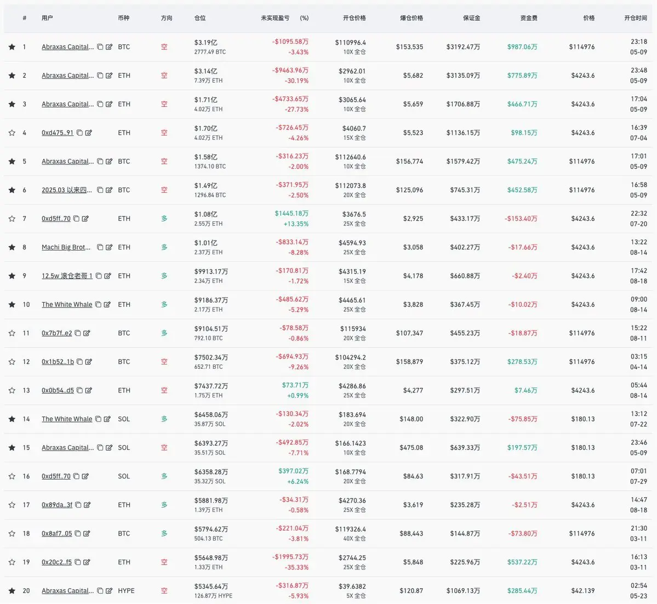Sort by 未实现盈亏 column header

tap(275, 18)
